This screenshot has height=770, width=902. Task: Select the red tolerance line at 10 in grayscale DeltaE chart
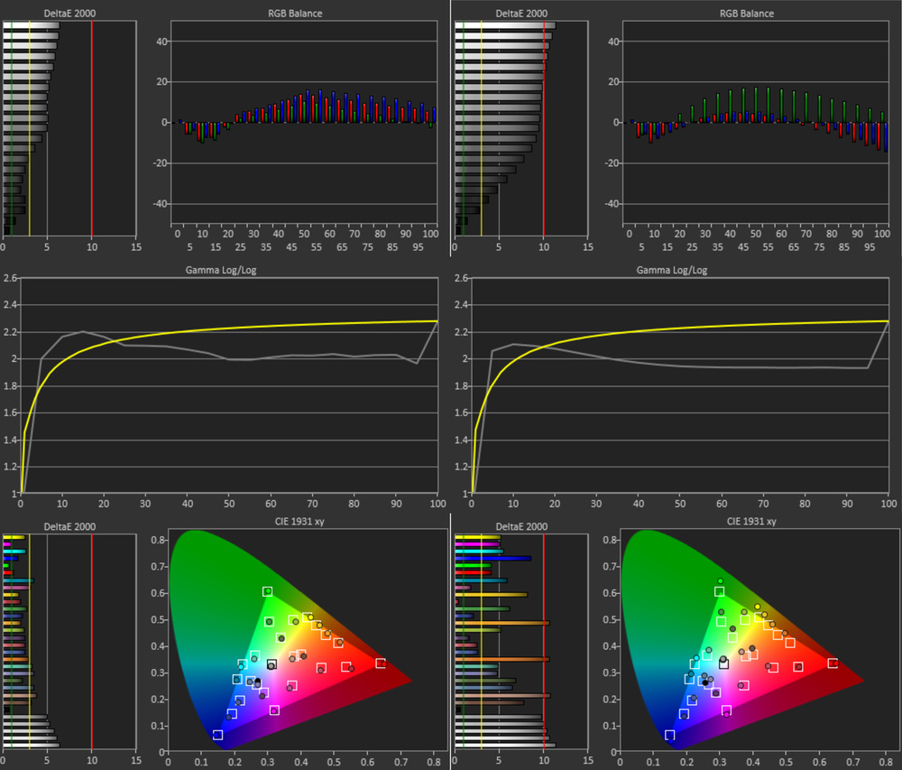(93, 117)
